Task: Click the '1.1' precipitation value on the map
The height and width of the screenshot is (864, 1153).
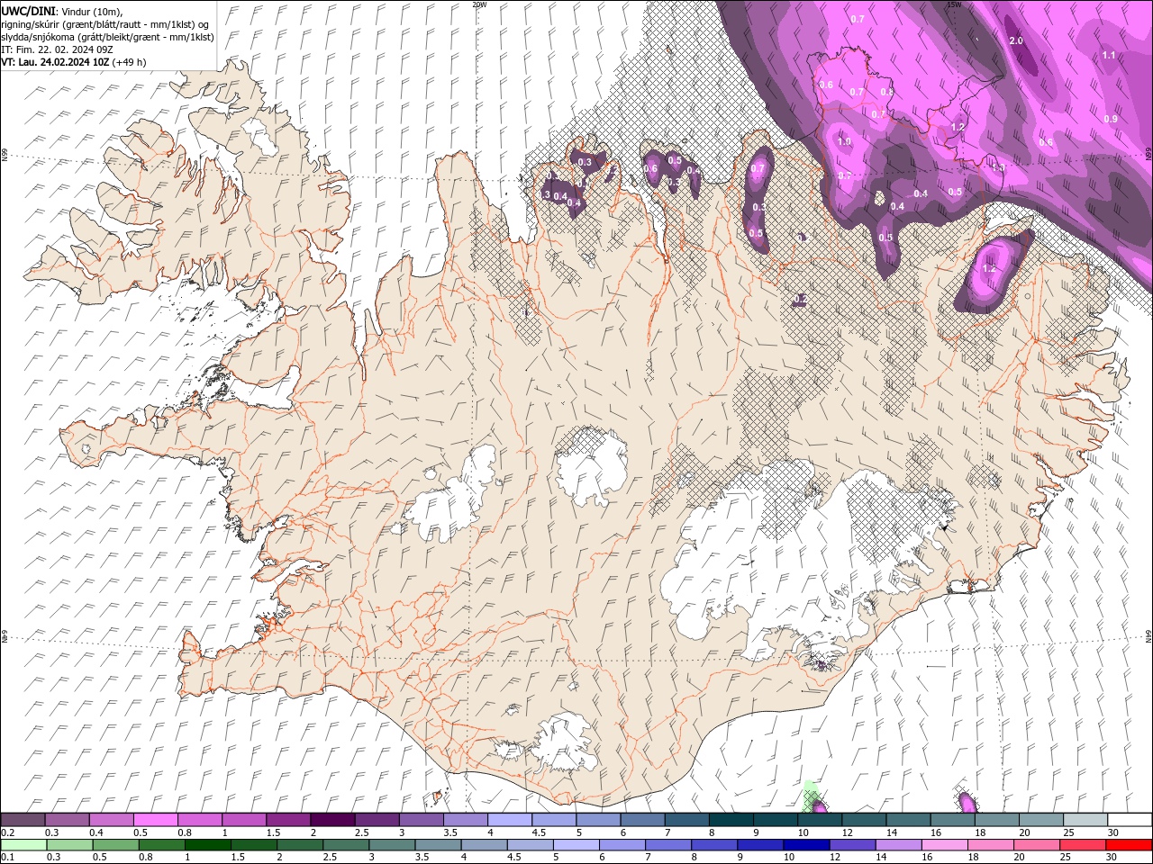Action: point(1109,55)
